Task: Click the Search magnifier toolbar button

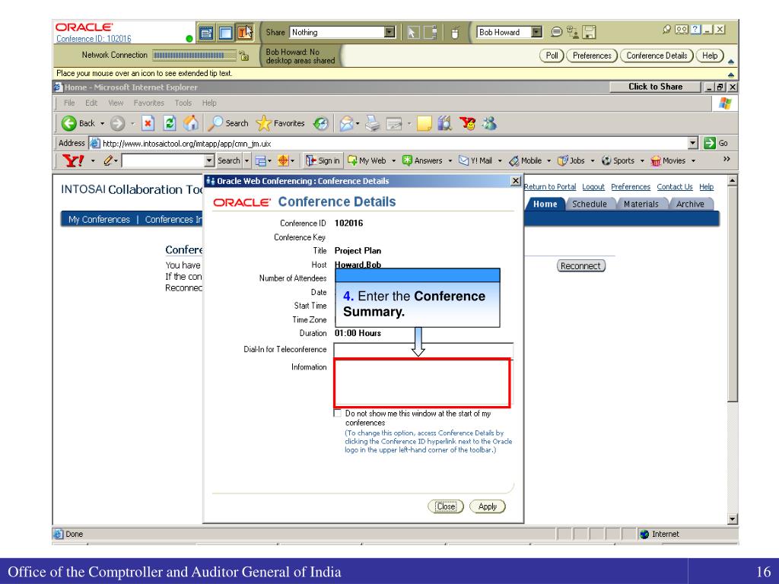Action: 228,123
